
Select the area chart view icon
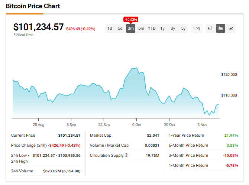tap(220, 29)
